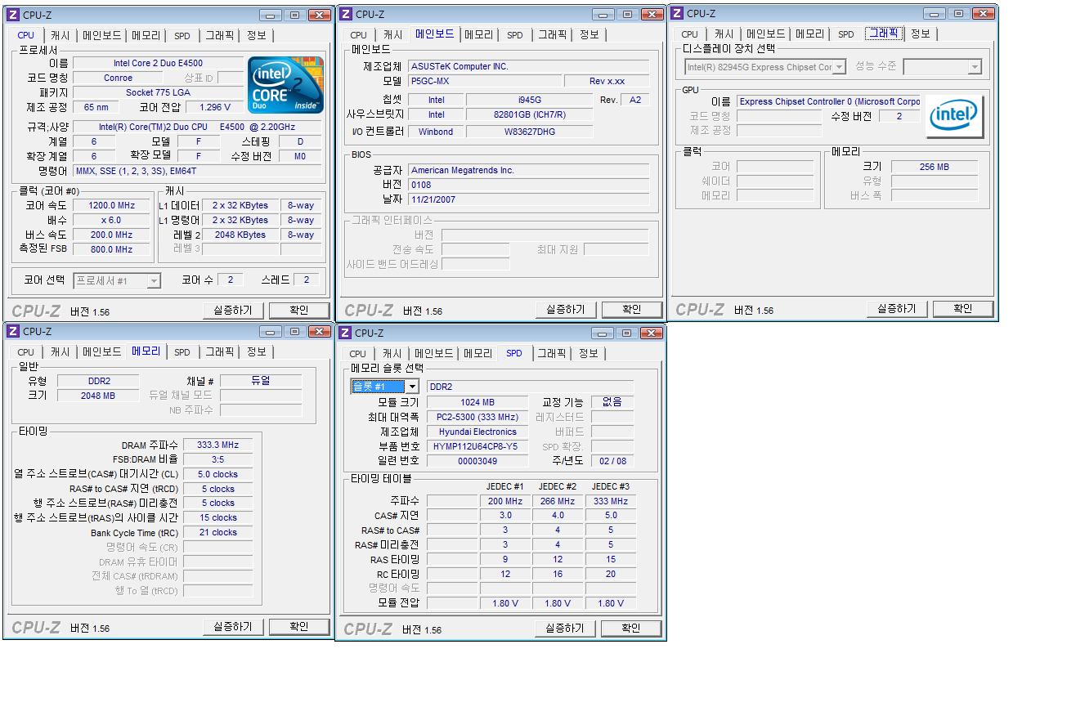Click the CPU-Z title icon of CPU-tab window

(14, 15)
